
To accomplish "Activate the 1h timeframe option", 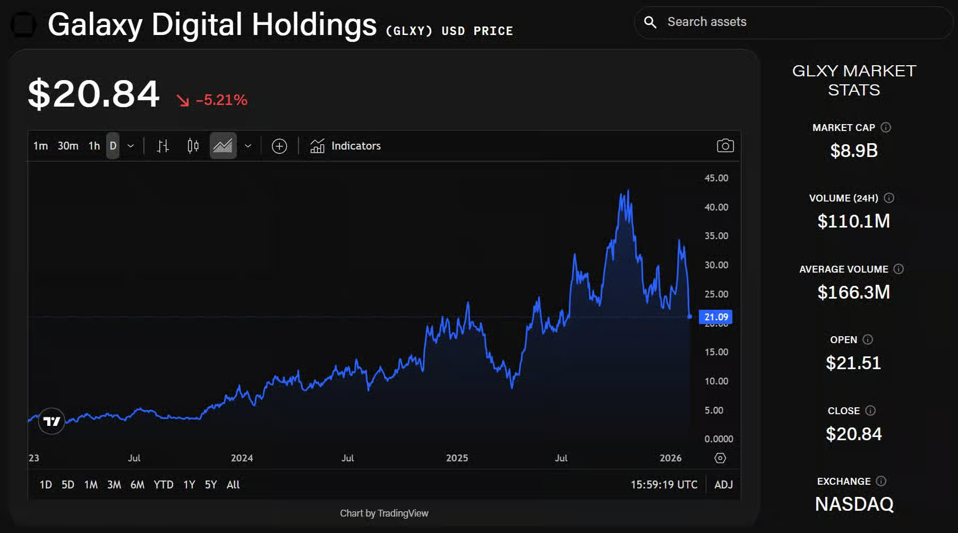I will (x=94, y=146).
